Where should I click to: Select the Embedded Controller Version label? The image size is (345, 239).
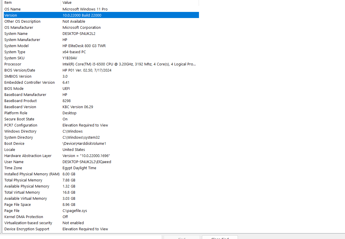pos(29,83)
